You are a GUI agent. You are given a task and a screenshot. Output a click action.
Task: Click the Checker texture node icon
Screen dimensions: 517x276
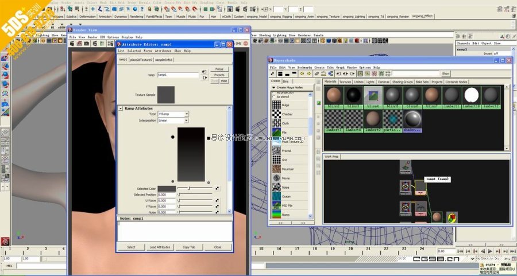coord(276,114)
